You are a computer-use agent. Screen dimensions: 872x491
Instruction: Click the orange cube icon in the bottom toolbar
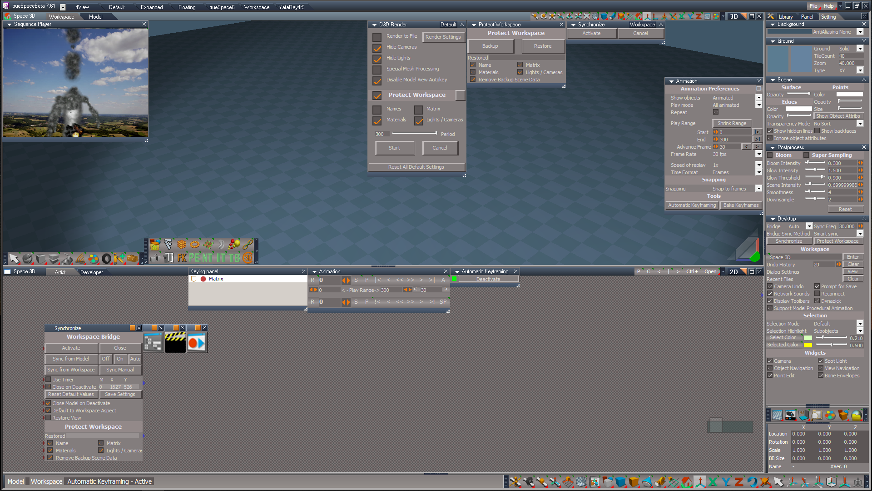click(634, 482)
